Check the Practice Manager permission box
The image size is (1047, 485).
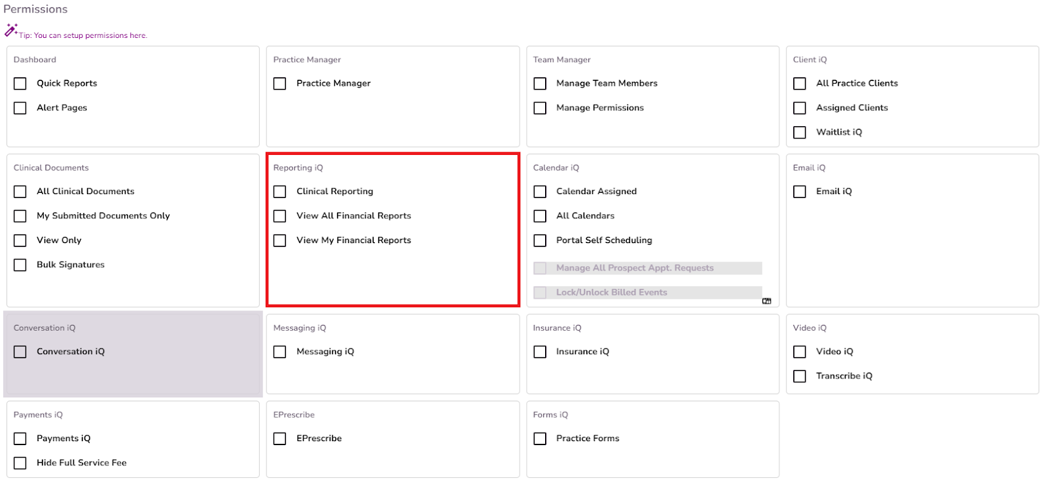click(280, 84)
